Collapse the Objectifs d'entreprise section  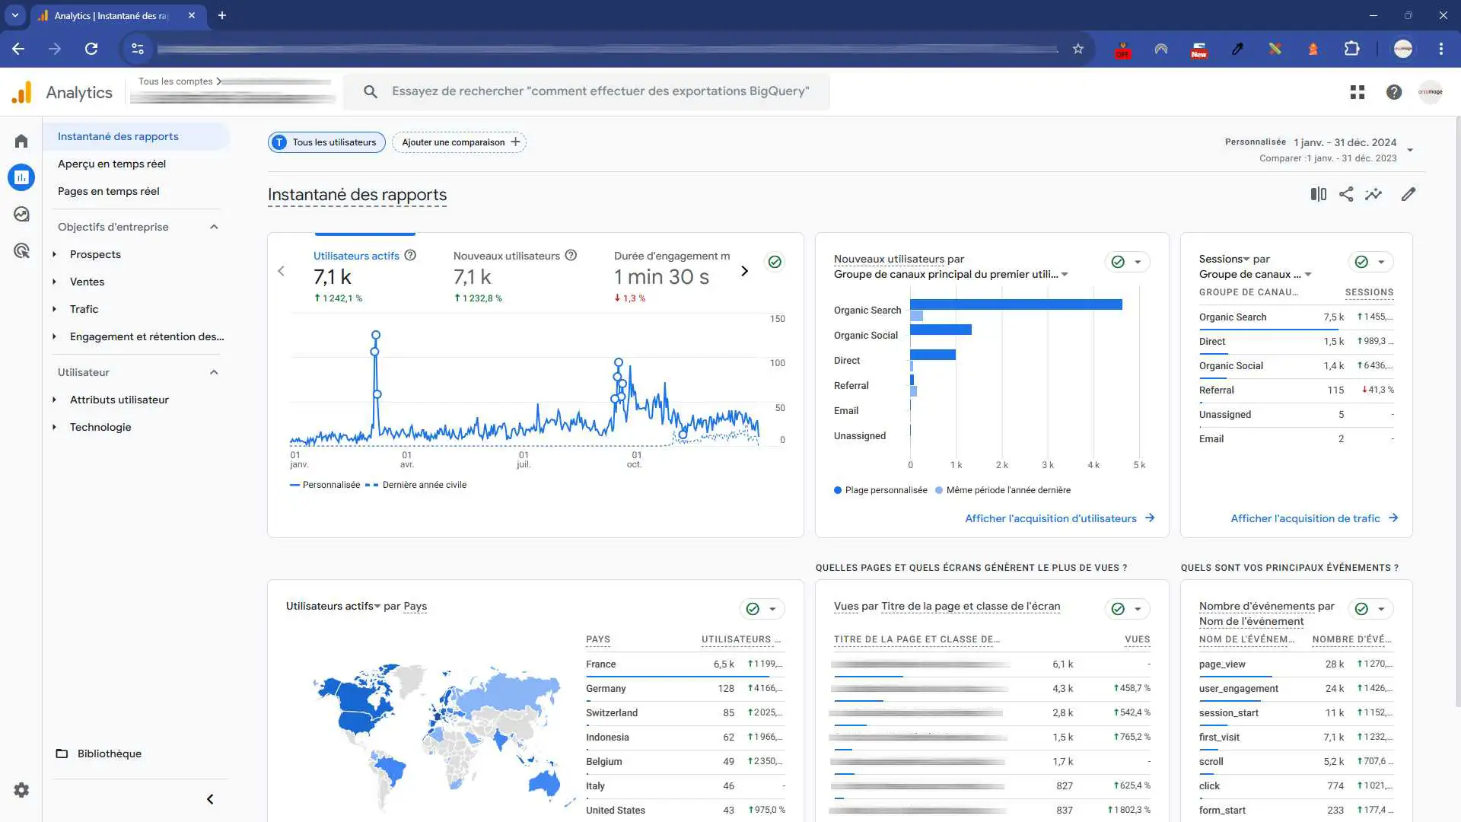coord(214,227)
